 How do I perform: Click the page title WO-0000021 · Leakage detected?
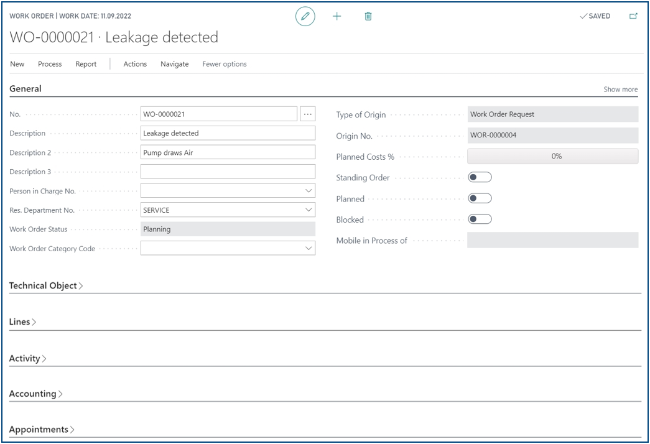(x=114, y=37)
